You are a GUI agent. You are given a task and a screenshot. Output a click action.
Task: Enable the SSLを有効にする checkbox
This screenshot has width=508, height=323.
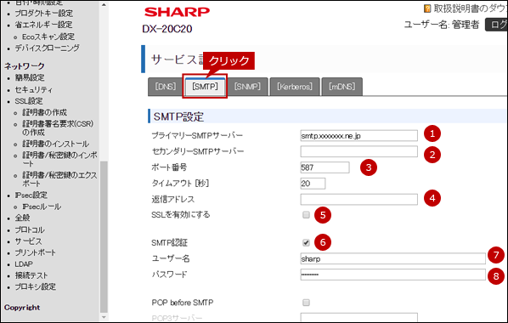[x=306, y=215]
